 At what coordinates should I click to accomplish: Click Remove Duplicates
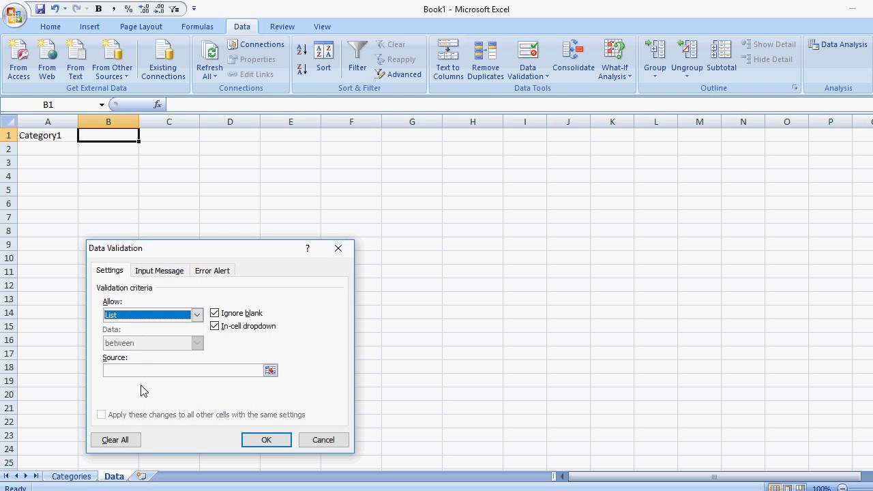pyautogui.click(x=486, y=60)
